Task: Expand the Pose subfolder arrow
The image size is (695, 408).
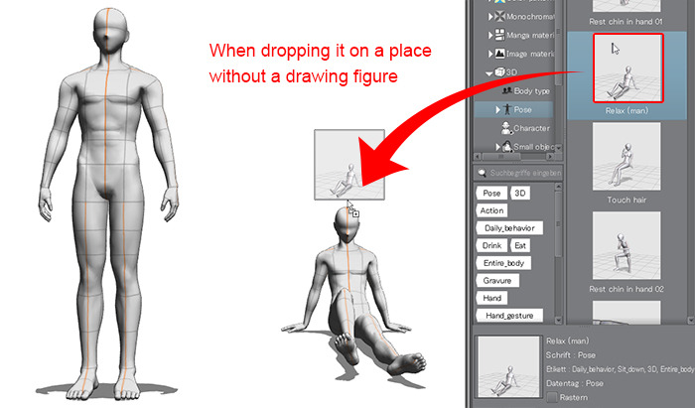Action: point(497,109)
